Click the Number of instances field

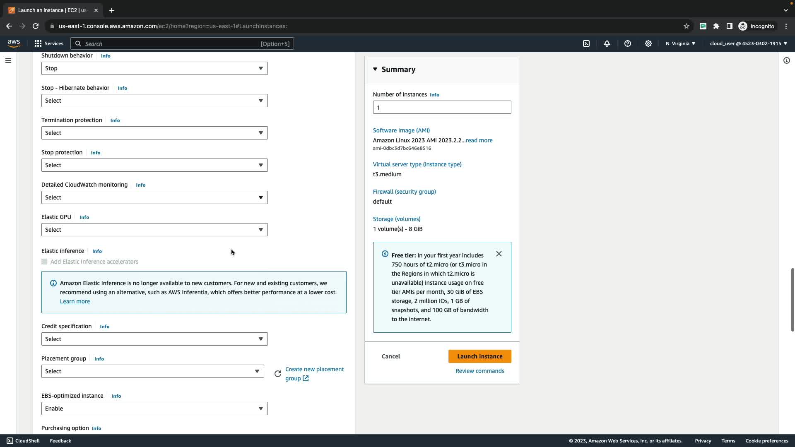click(442, 108)
